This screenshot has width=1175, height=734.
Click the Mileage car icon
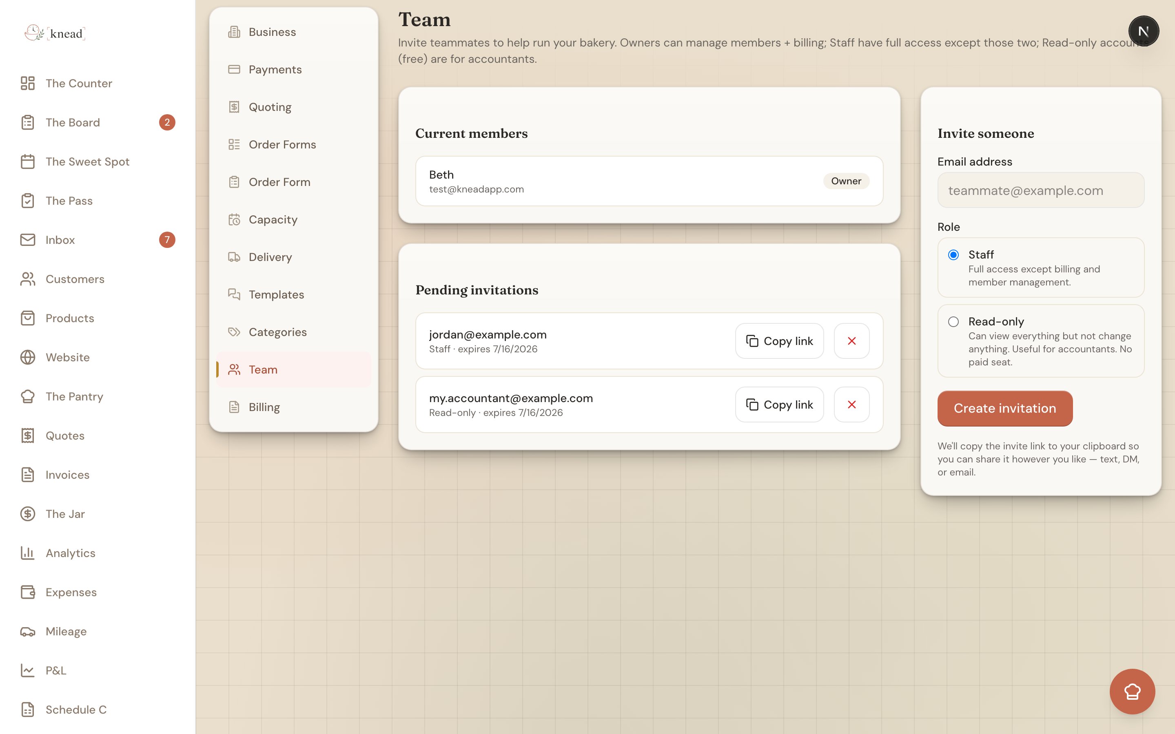pyautogui.click(x=28, y=631)
